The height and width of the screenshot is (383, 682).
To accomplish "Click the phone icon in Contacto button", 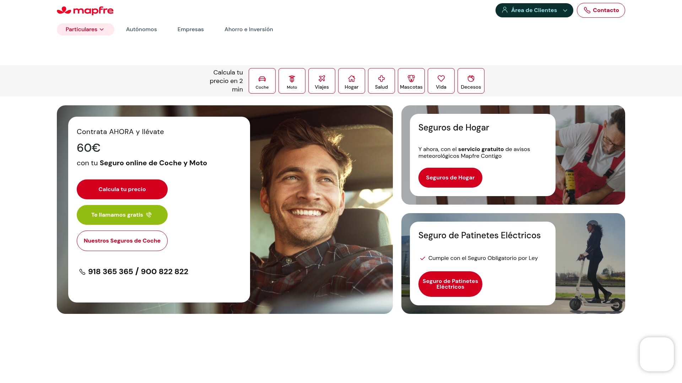I will click(x=587, y=10).
